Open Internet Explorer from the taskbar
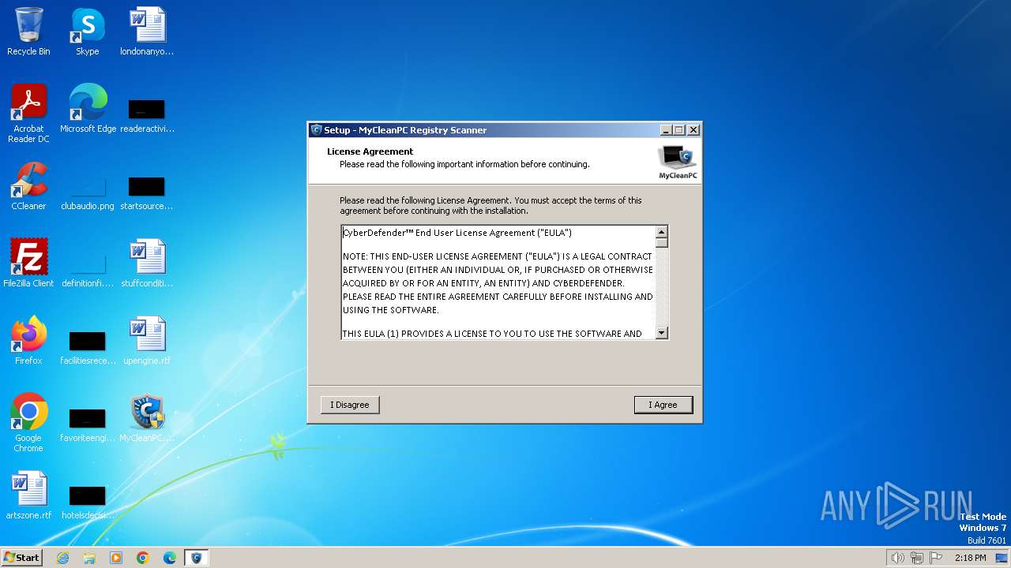This screenshot has height=568, width=1011. [x=62, y=558]
